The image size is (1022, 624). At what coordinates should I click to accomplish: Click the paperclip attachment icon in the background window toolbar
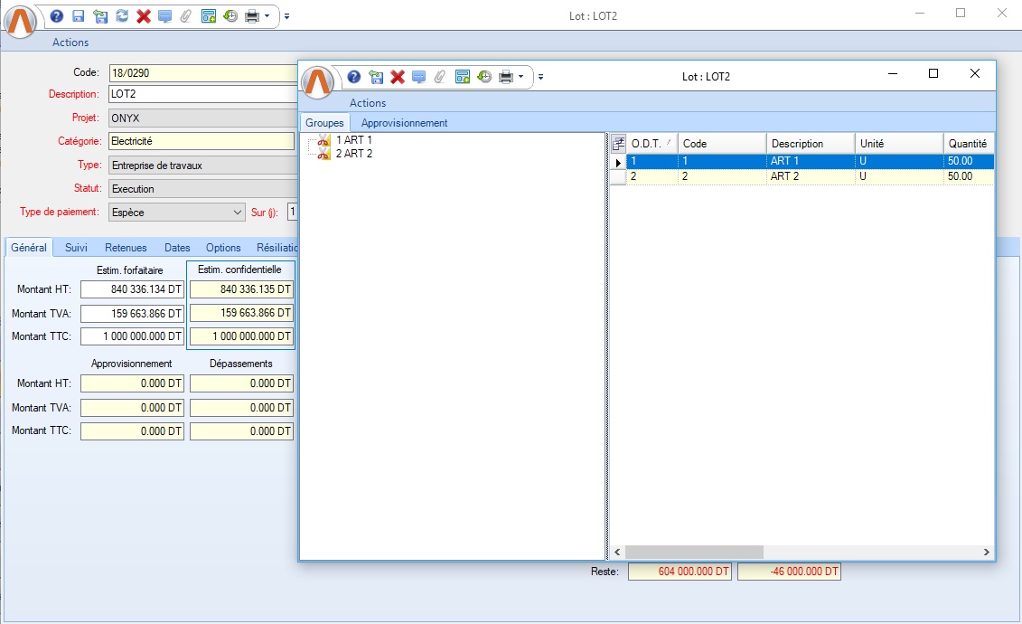(x=186, y=16)
